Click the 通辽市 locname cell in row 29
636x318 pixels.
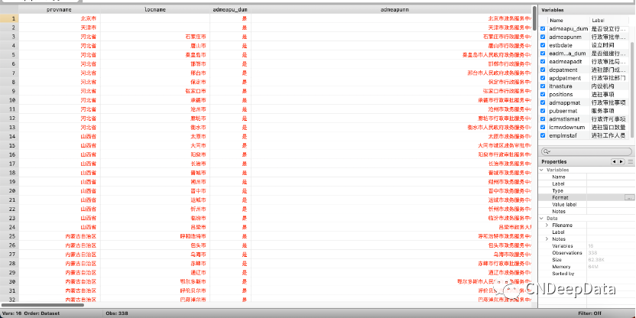pyautogui.click(x=155, y=272)
